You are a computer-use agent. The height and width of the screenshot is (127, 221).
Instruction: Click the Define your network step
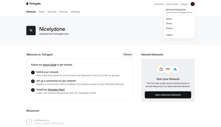click(x=47, y=72)
